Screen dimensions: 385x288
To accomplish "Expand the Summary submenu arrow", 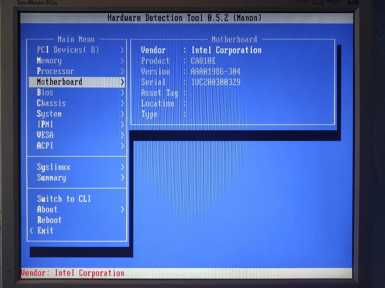I will [122, 178].
